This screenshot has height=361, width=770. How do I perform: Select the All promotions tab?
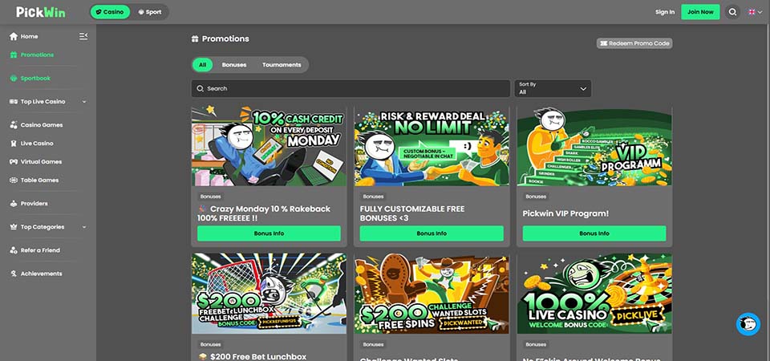202,65
